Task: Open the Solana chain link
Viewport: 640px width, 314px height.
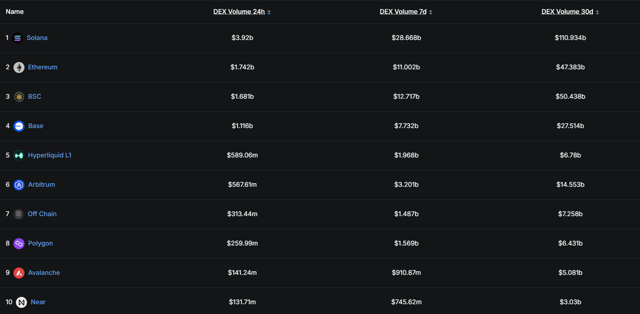Action: [37, 38]
